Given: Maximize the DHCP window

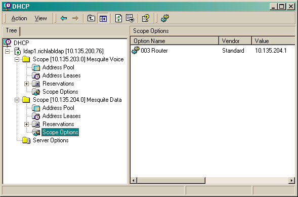Looking at the screenshot, I should click(281, 7).
